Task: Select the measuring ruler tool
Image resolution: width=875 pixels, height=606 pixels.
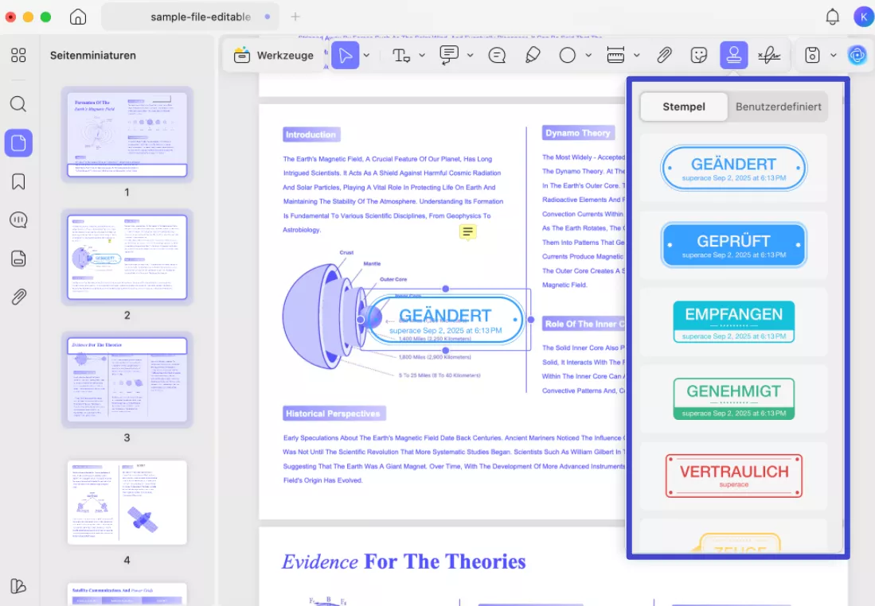Action: (x=615, y=55)
